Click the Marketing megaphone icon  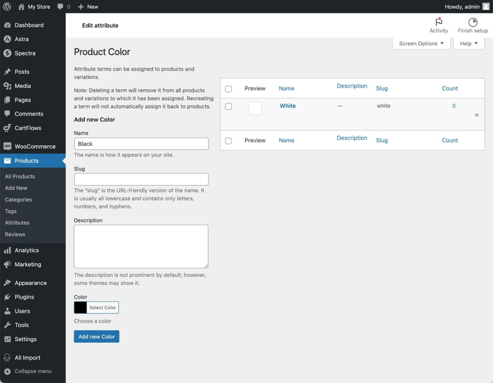tap(7, 265)
